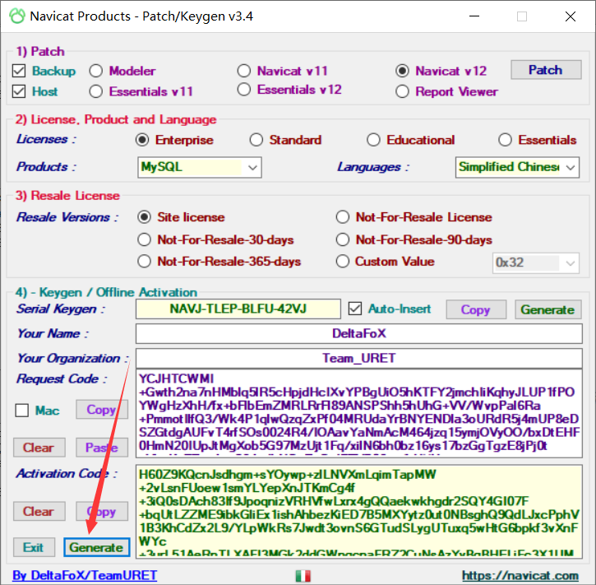Open the Products dropdown showing MySQL
The height and width of the screenshot is (585, 596).
[x=200, y=167]
